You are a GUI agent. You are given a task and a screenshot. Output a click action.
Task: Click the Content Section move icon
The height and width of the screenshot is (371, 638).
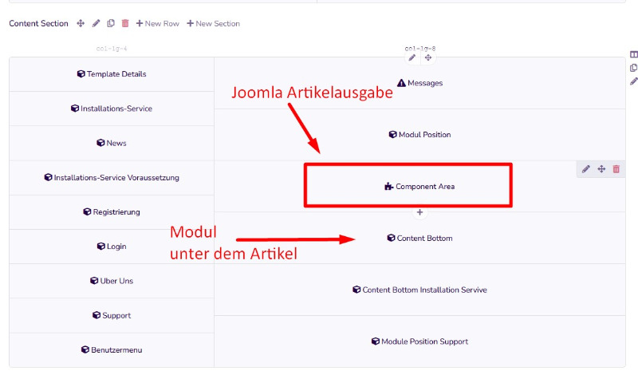pos(81,23)
